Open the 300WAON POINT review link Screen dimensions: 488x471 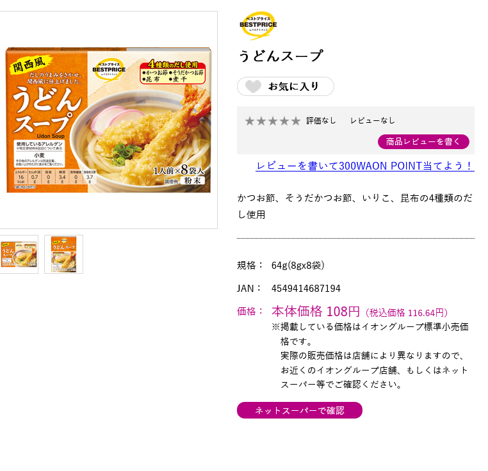click(x=365, y=166)
